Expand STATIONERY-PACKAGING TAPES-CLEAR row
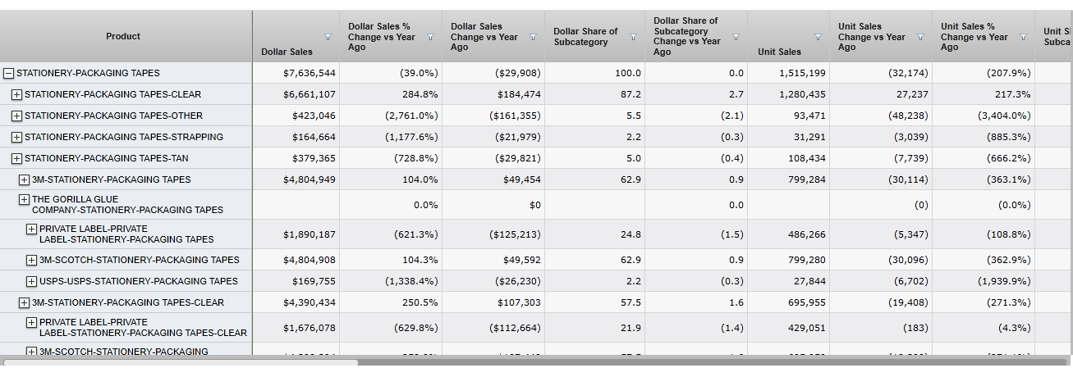This screenshot has width=1073, height=377. pos(16,94)
